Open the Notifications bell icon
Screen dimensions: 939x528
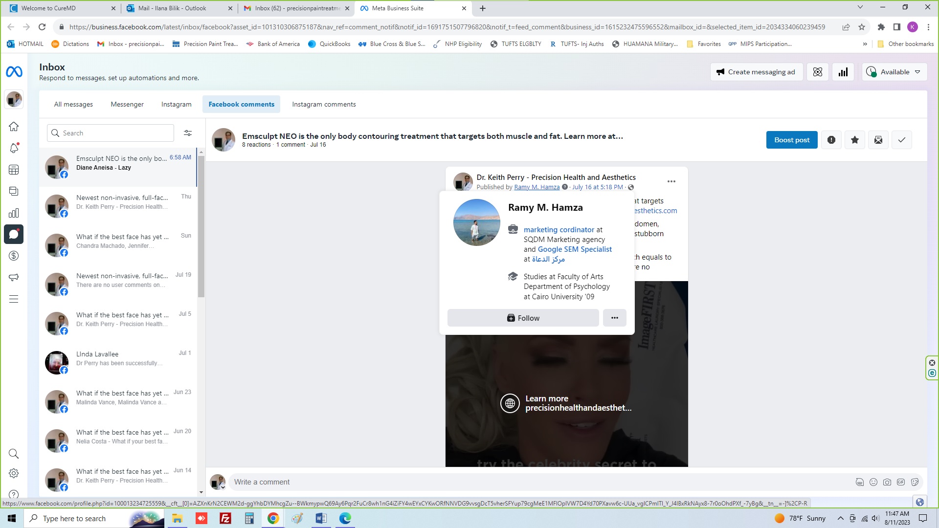click(x=14, y=148)
